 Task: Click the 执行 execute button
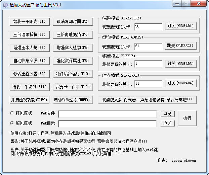coord(187,118)
